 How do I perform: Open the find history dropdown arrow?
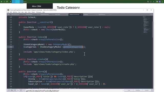pos(123,91)
